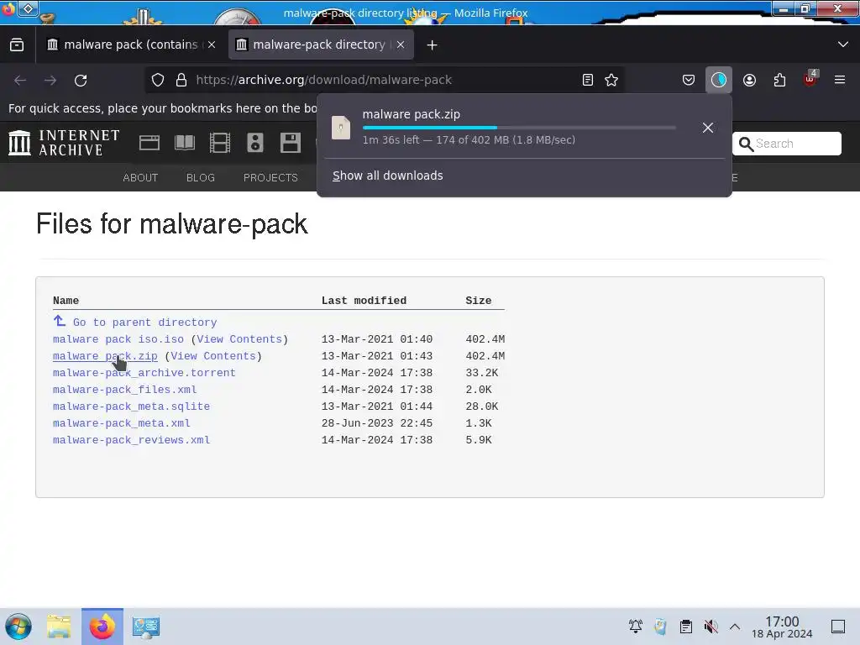Download 'malware pack iso.iso' file
Image resolution: width=860 pixels, height=645 pixels.
click(x=118, y=339)
